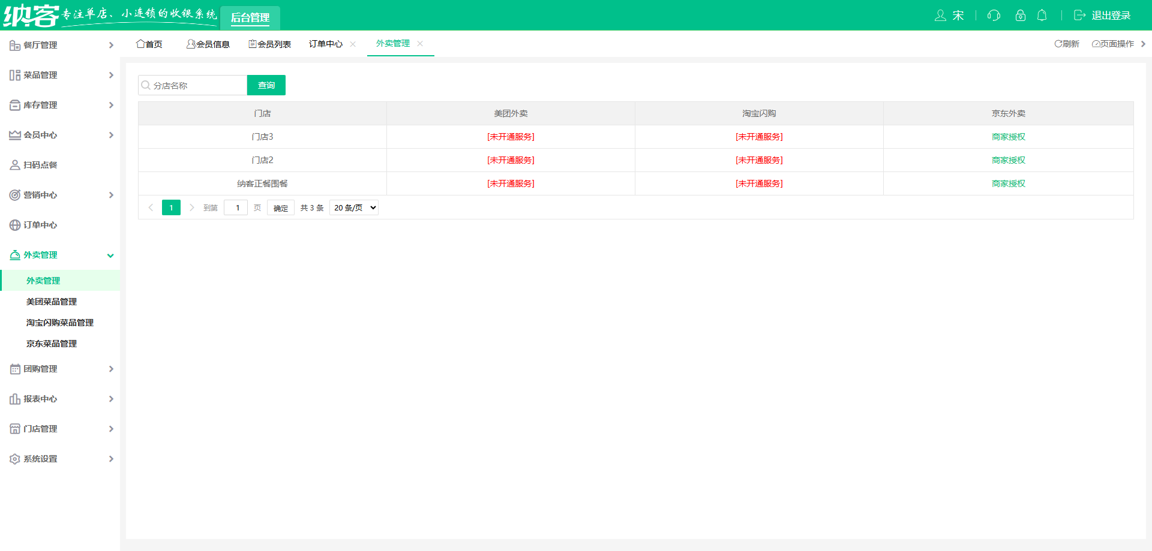Click the 餐厅管理 sidebar icon
Viewport: 1152px width, 551px height.
(15, 45)
